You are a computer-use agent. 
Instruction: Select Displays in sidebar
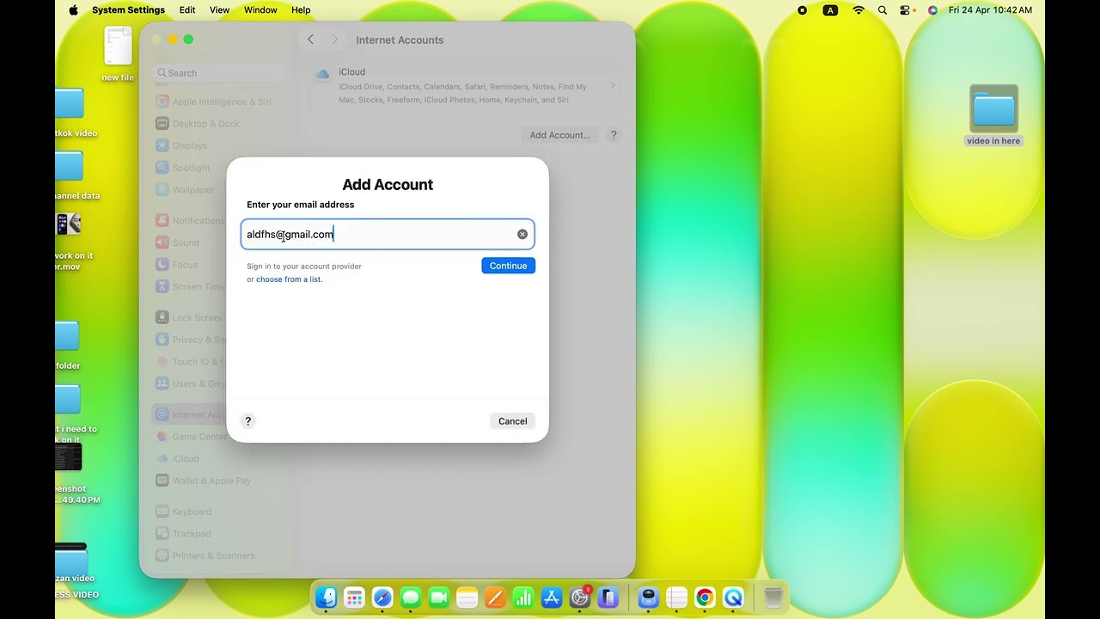click(220, 145)
